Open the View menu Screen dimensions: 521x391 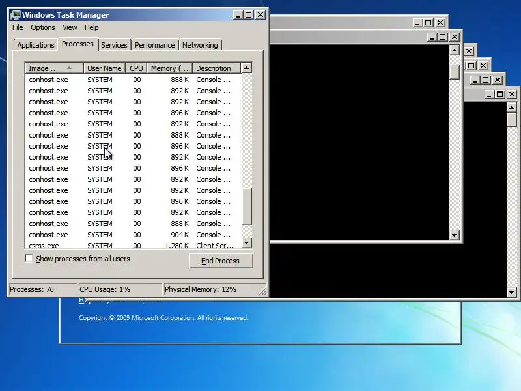(70, 27)
